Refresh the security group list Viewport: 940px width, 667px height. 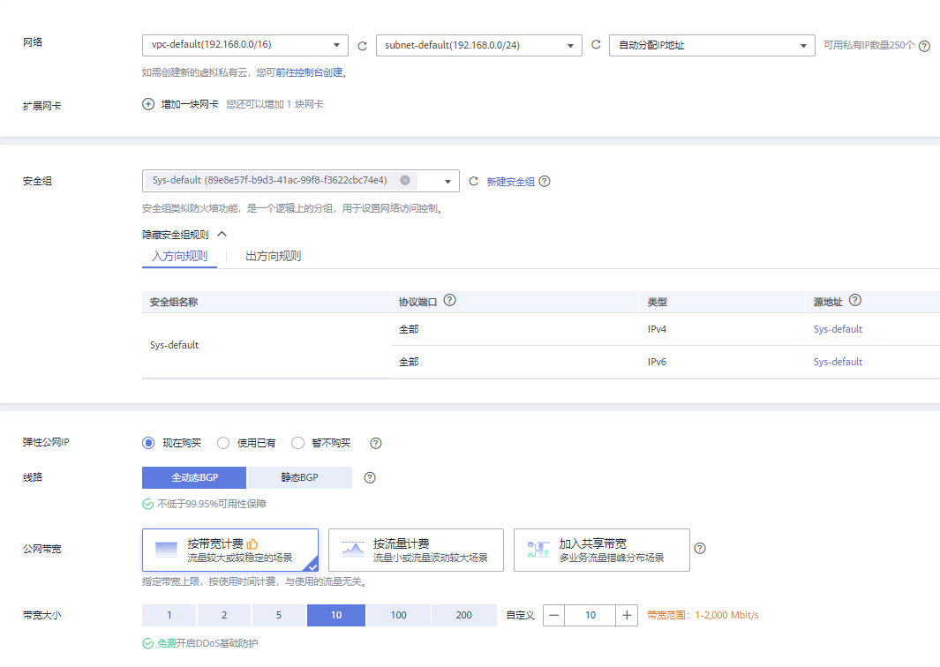pyautogui.click(x=473, y=181)
